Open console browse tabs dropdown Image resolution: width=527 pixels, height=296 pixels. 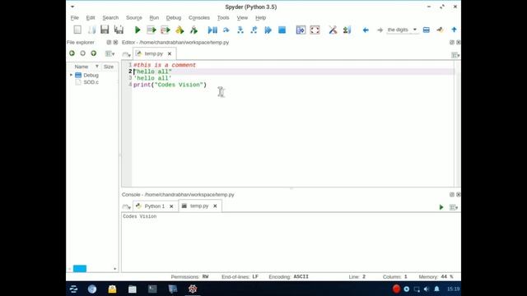[126, 207]
